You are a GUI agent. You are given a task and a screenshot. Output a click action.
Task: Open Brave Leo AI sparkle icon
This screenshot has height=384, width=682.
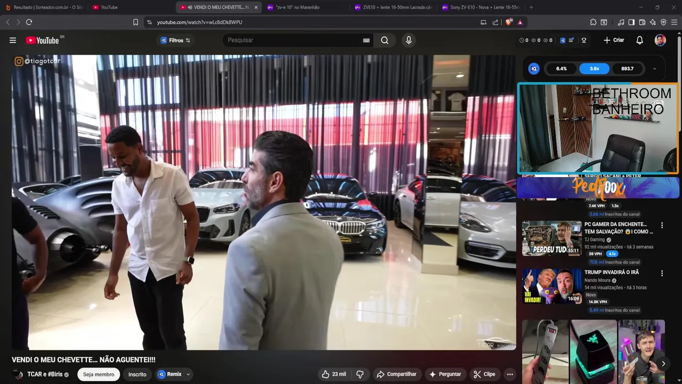653,22
